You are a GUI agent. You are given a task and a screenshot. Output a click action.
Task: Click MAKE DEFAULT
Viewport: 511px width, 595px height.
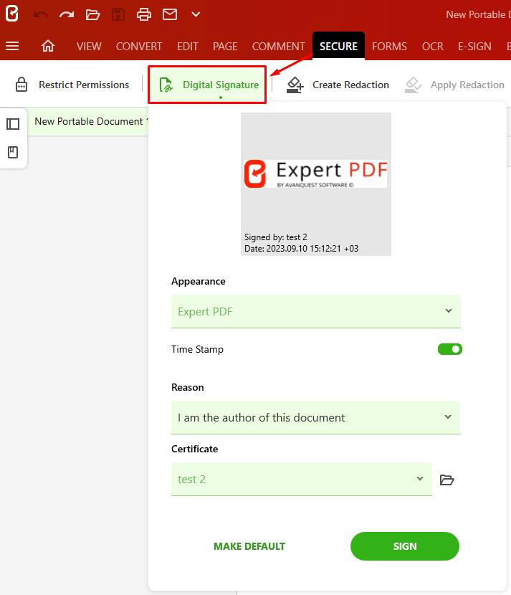click(249, 546)
